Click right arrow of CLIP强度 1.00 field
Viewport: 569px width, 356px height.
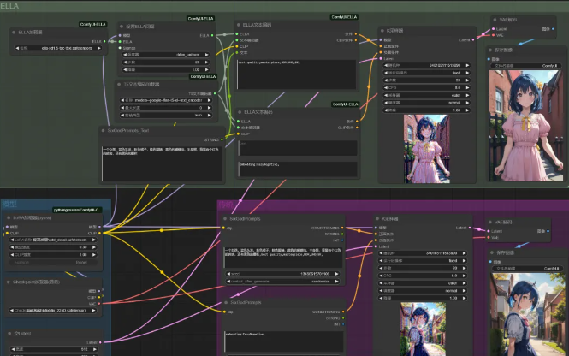pos(94,255)
